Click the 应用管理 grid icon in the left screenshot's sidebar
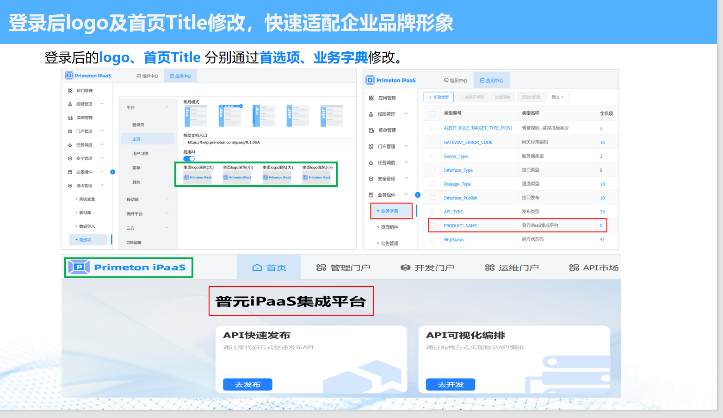This screenshot has height=418, width=723. coord(70,91)
